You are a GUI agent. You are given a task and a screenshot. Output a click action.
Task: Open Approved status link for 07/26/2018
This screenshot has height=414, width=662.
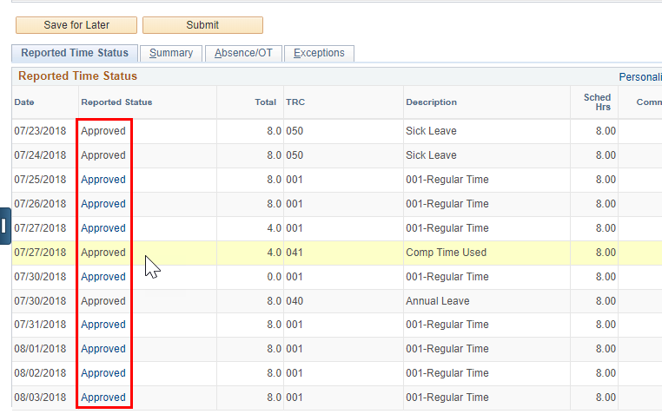point(103,204)
